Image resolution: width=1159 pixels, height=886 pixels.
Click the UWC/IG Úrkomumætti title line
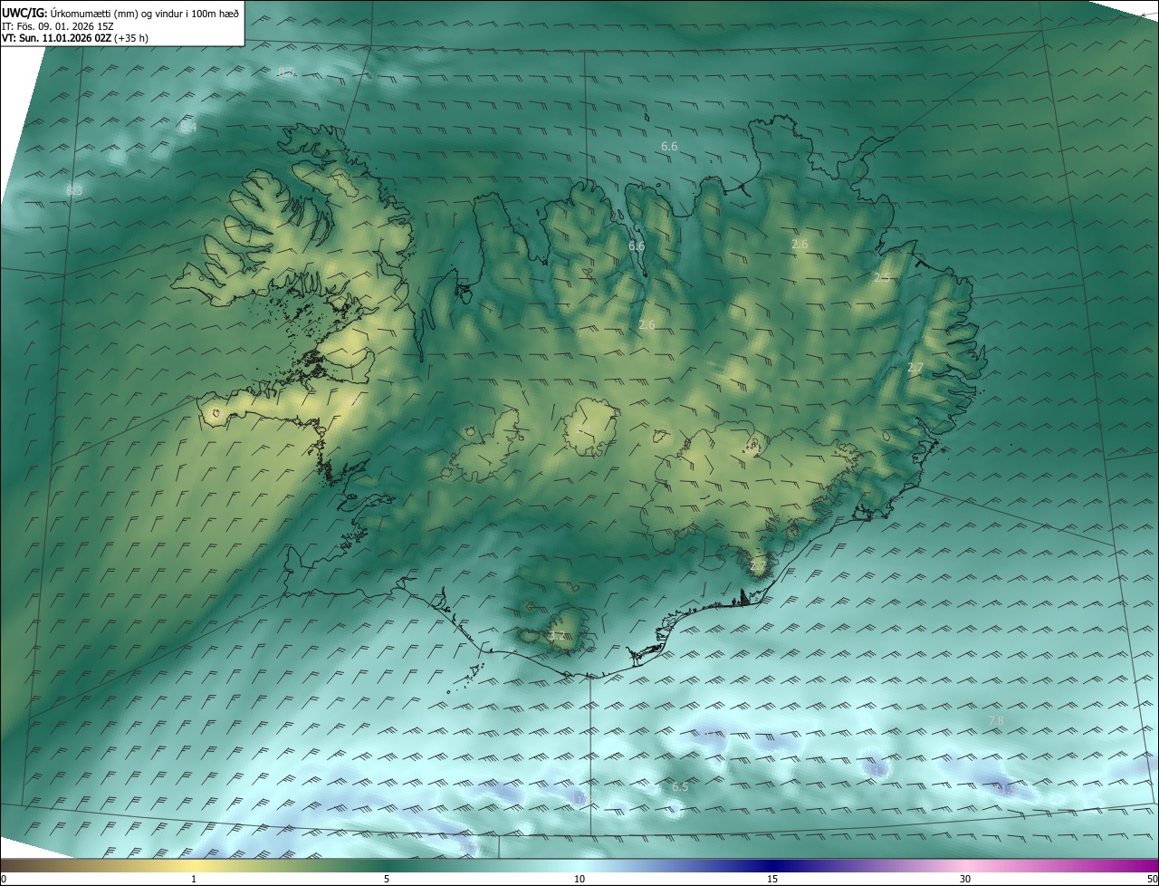(x=120, y=13)
